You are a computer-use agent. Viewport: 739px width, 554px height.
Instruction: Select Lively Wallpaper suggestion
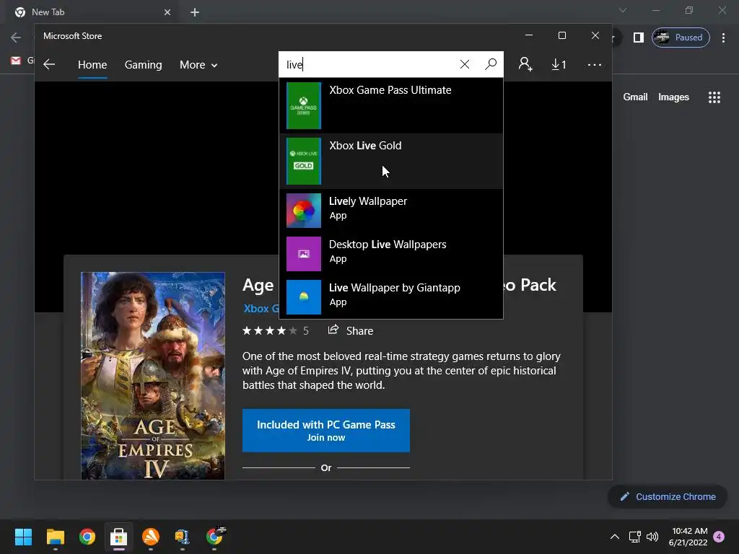click(391, 211)
